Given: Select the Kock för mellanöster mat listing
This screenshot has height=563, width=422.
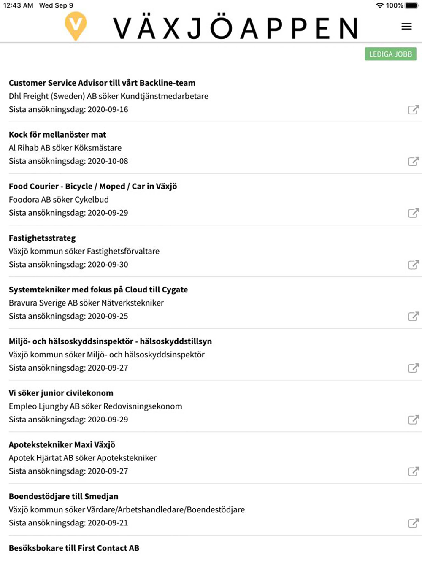Looking at the screenshot, I should (57, 135).
